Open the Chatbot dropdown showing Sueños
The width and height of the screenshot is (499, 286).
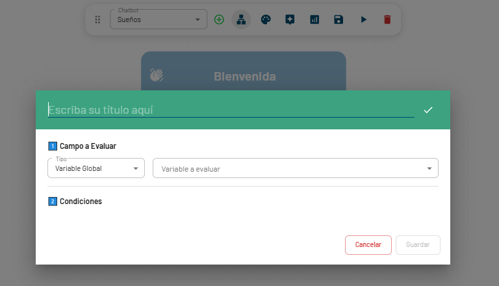(159, 19)
